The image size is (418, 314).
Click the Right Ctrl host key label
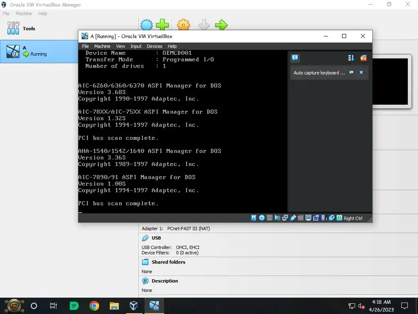pyautogui.click(x=353, y=218)
